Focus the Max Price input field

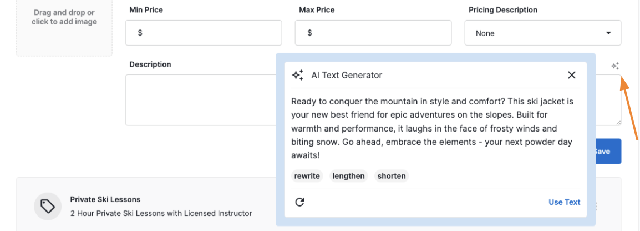[x=373, y=33]
